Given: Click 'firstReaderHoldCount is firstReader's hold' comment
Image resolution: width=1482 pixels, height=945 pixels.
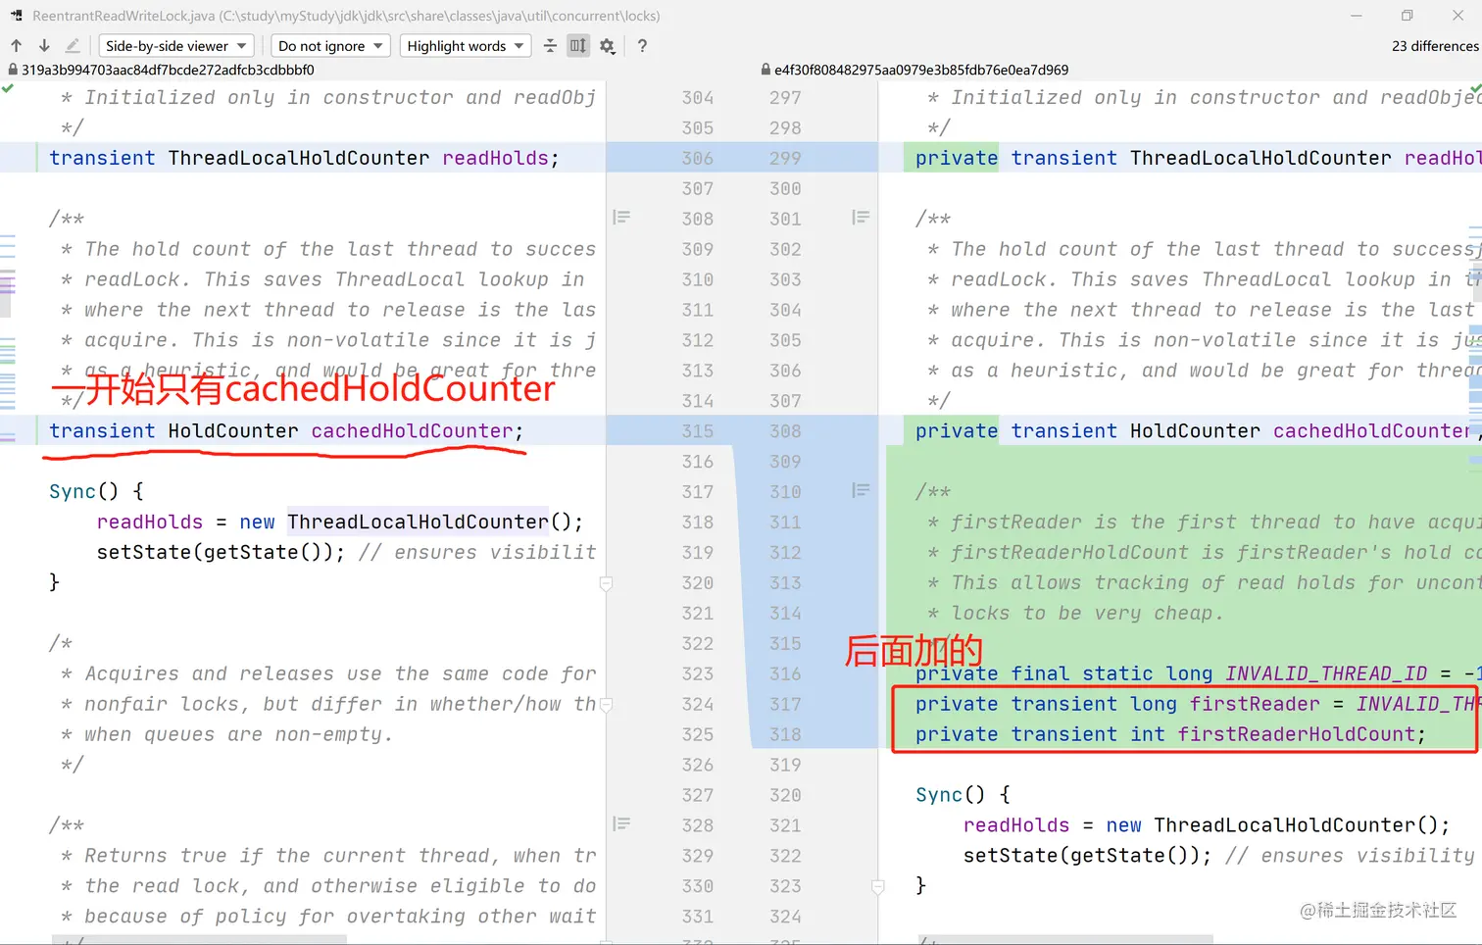Looking at the screenshot, I should point(1205,552).
